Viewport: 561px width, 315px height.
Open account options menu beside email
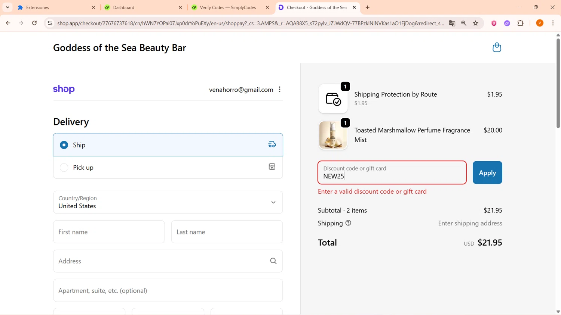click(280, 90)
